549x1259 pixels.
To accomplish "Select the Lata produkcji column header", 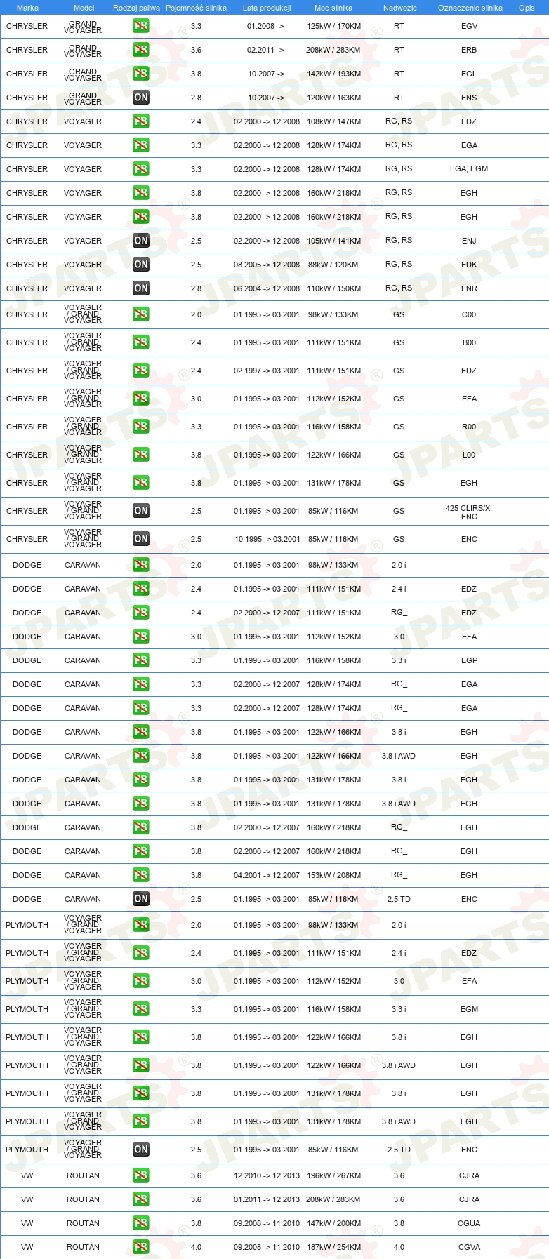I will (x=267, y=8).
